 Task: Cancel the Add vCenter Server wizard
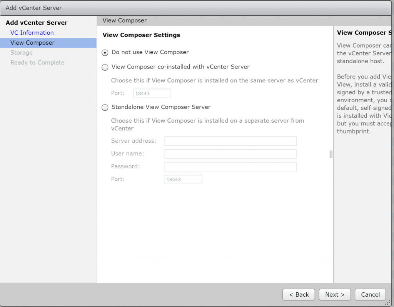pos(370,294)
